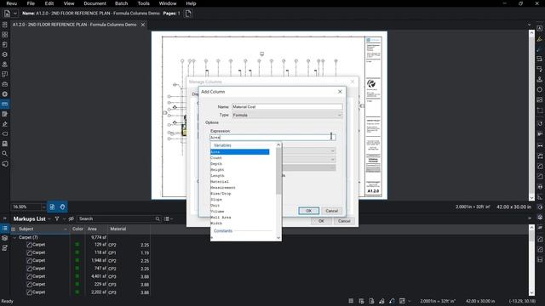Click the document icon left of Name label
This screenshot has width=545, height=306.
coord(7,14)
